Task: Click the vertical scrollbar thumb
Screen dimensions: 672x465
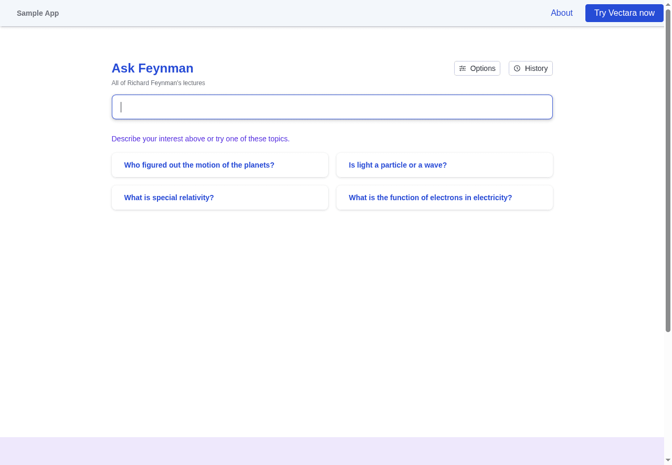Action: (668, 168)
